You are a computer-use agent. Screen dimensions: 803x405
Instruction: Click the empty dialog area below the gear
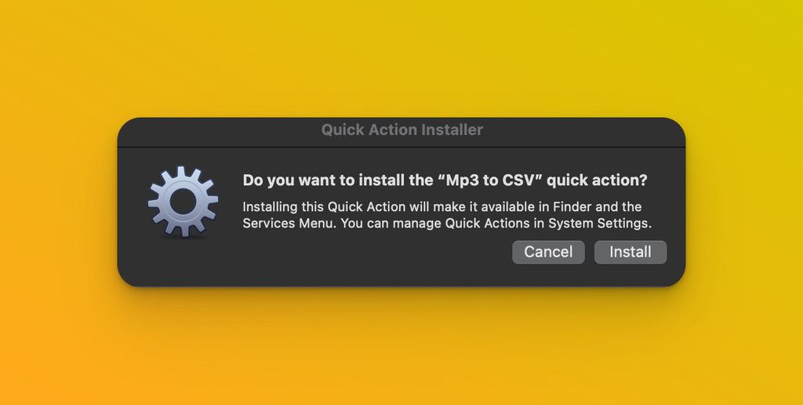point(183,263)
